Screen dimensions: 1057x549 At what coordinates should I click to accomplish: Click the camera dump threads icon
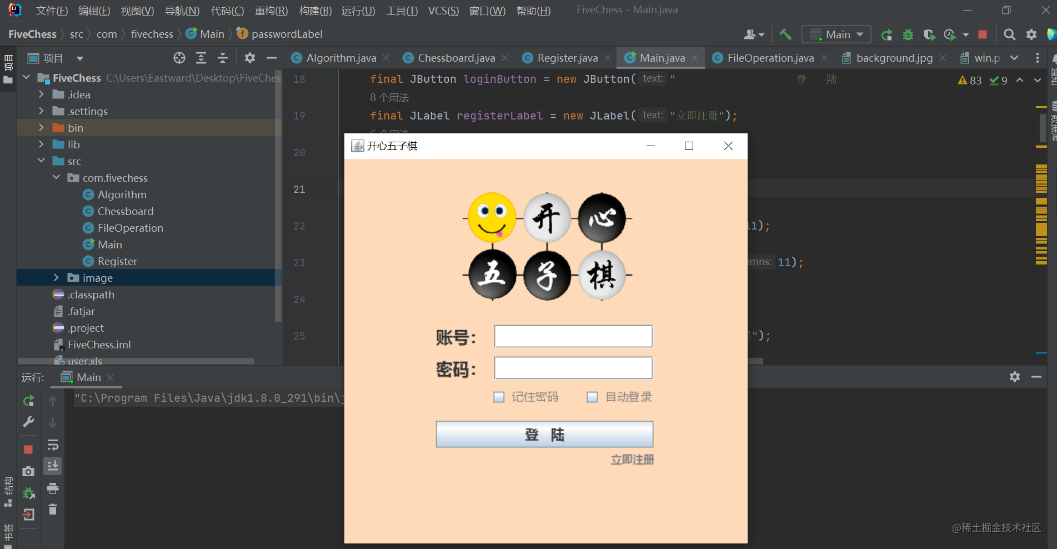28,471
